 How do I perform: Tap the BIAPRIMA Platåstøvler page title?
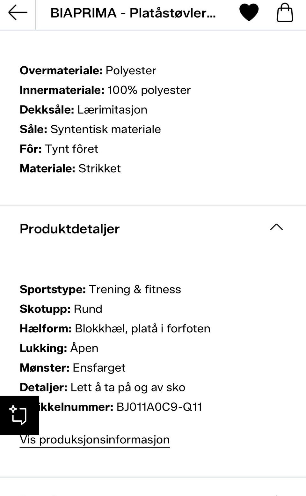coord(133,13)
